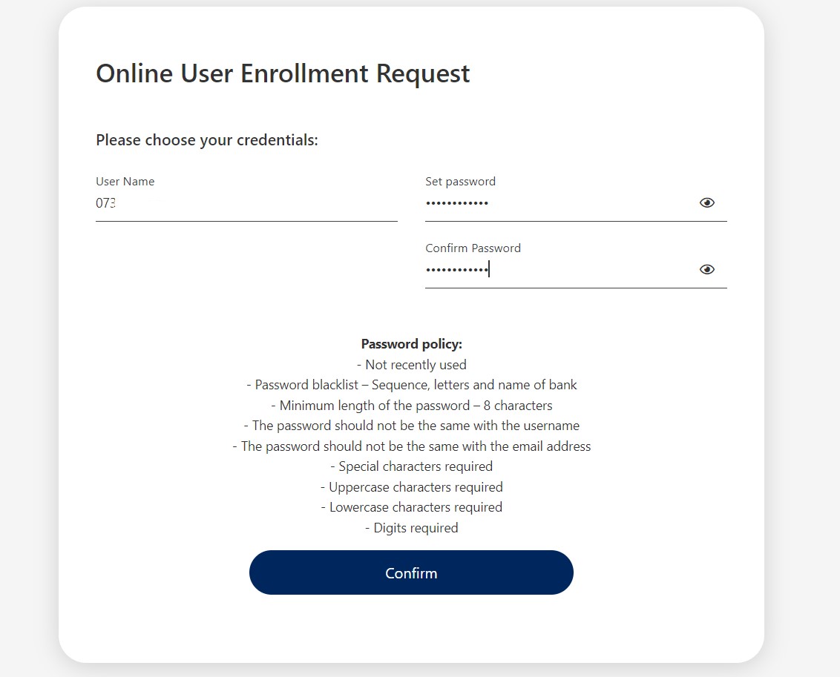Show the Set password field contents
This screenshot has height=677, width=840.
point(706,202)
